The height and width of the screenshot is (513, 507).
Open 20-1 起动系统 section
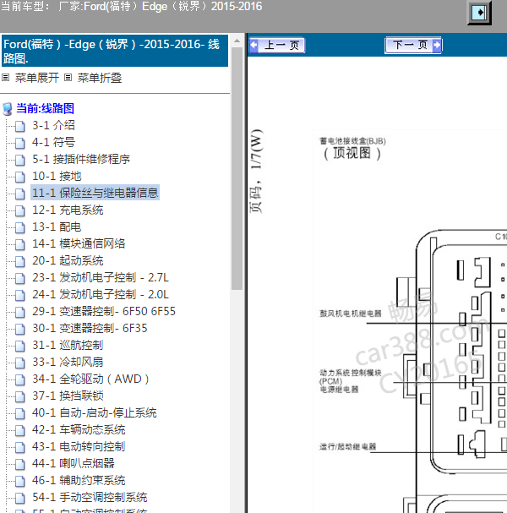68,261
